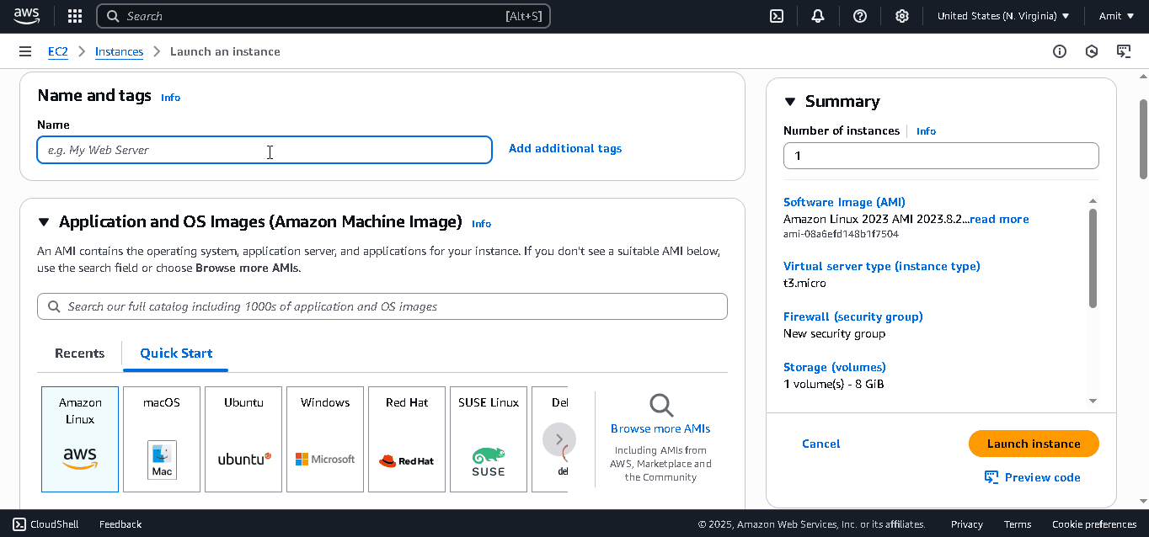Click Browse more AMIs link

(x=660, y=428)
